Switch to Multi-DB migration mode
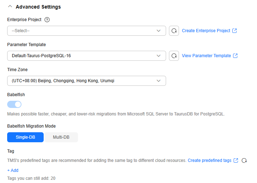 tap(61, 137)
